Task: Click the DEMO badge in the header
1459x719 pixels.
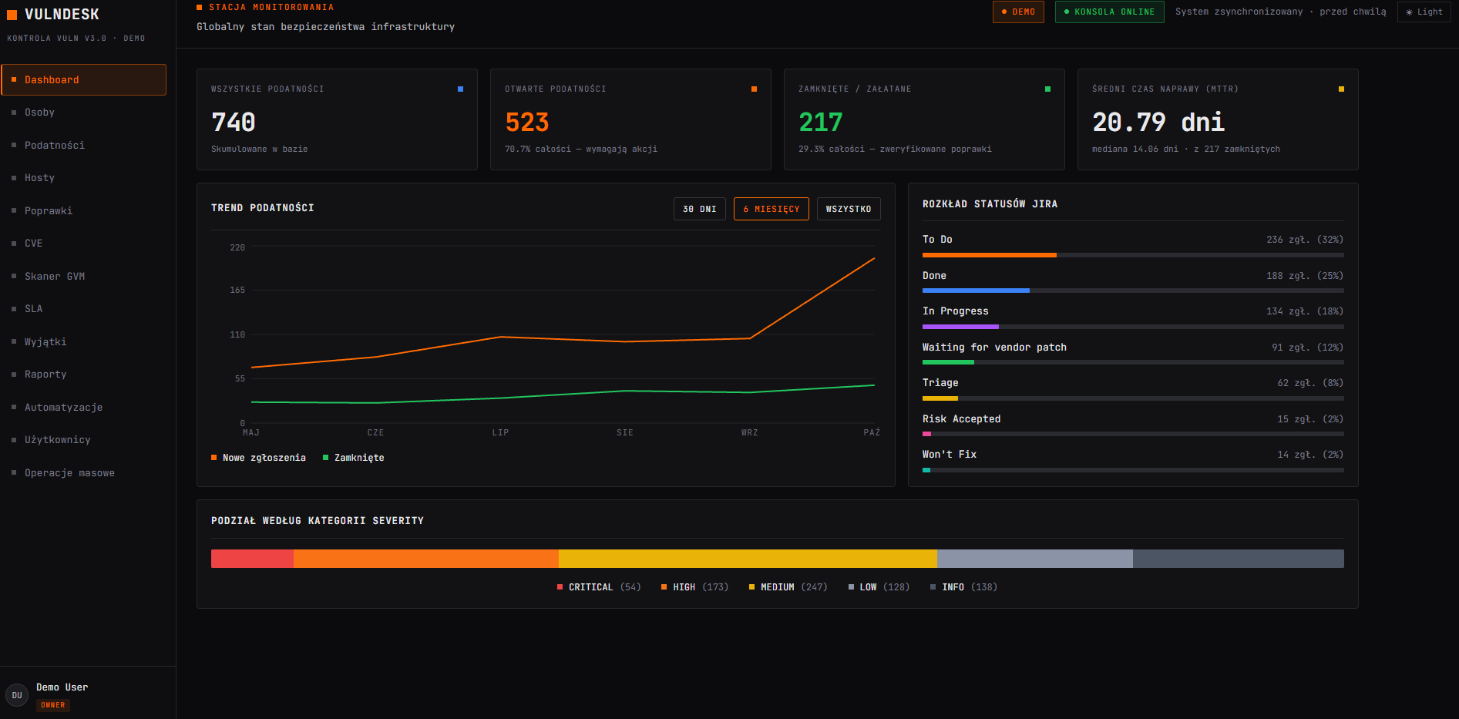Action: coord(1018,12)
